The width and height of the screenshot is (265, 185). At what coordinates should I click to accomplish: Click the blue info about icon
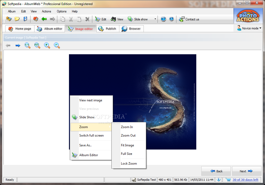[171, 19]
